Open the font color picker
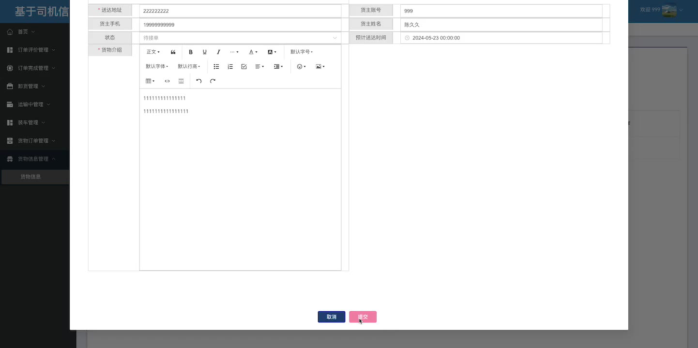The image size is (698, 348). click(x=253, y=52)
